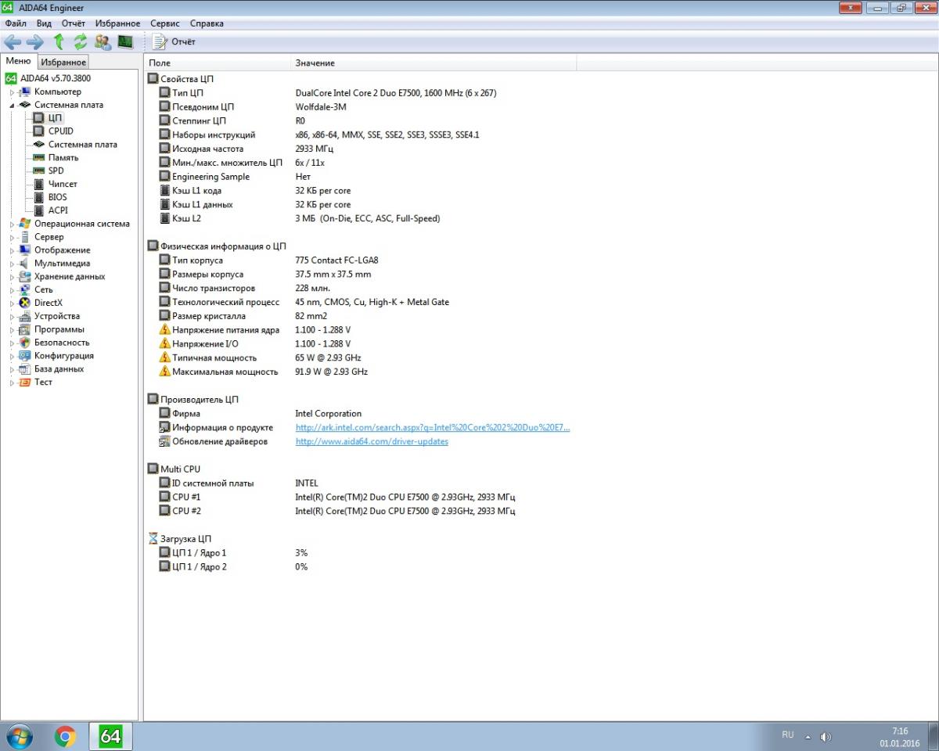Expand the Сеть tree node arrow
The image size is (939, 751).
pos(13,290)
